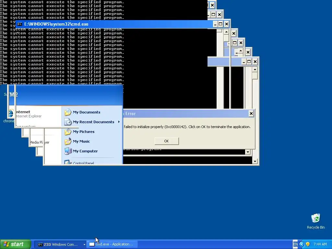The image size is (332, 249).
Task: Click scroll-up arrow below the inactive cmd title bar
Action: coord(255,69)
